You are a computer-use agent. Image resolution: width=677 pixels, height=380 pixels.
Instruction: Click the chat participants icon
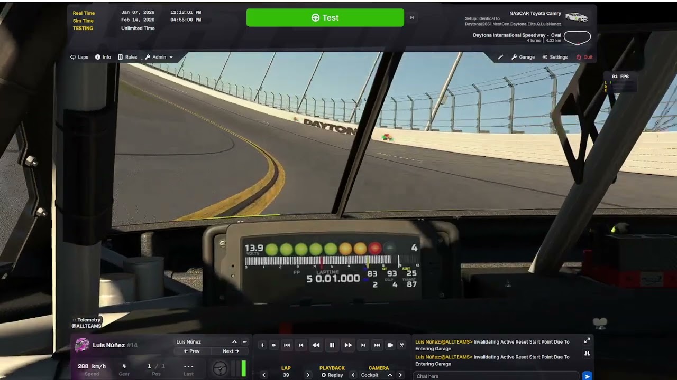(587, 354)
